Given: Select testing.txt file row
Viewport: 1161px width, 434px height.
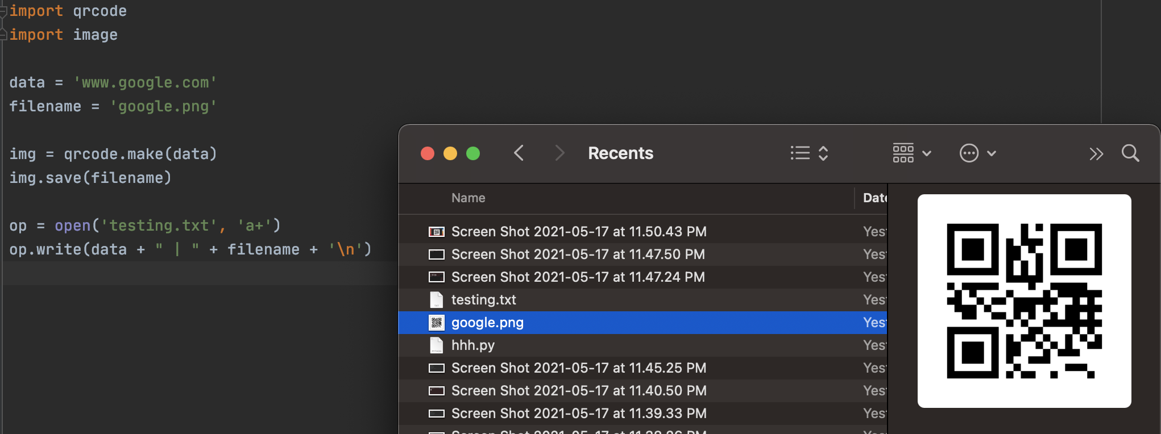Looking at the screenshot, I should coord(642,300).
